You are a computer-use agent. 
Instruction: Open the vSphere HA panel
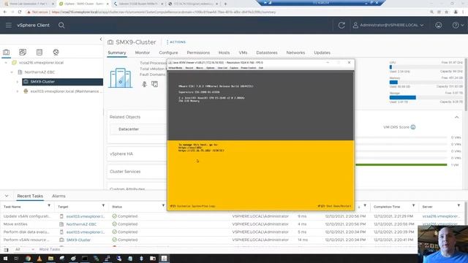coord(121,154)
